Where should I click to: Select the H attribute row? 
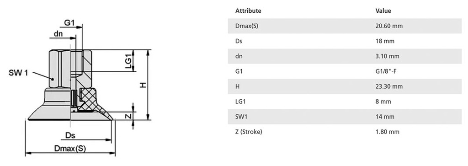(x=345, y=86)
